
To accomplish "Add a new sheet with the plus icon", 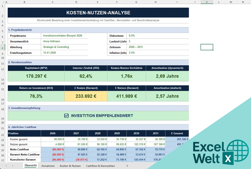I will click(x=127, y=166).
